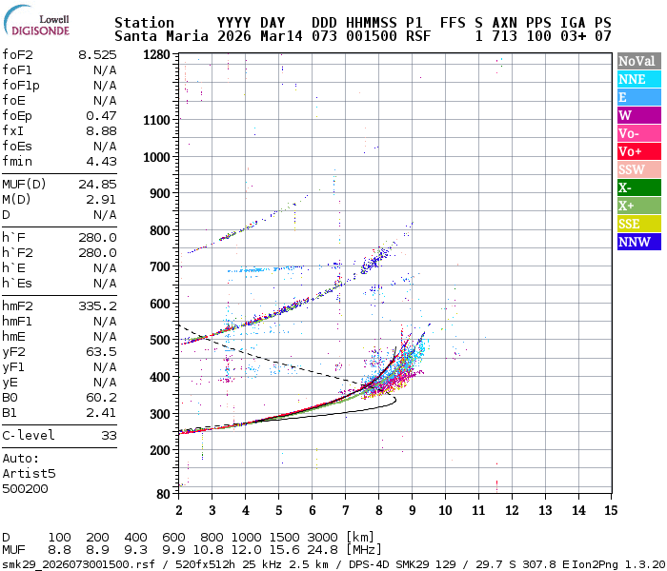Screen dimensions: 667x571
Task: Click the E light-blue legend swatch
Action: coord(639,97)
